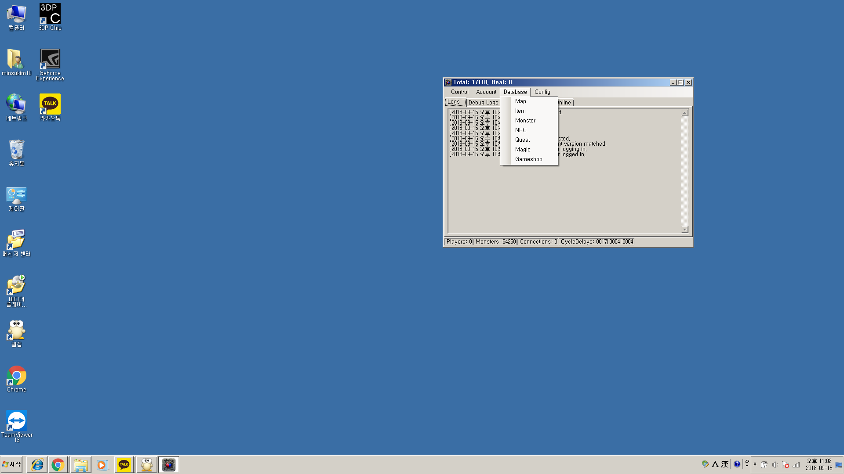
Task: Launch GeForce Experience from desktop
Action: coord(50,65)
